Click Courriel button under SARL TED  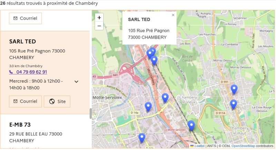click(x=25, y=101)
